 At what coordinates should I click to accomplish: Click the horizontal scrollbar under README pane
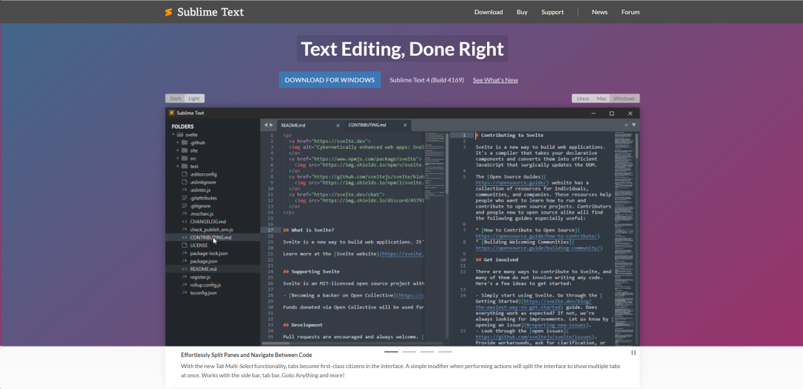[353, 343]
